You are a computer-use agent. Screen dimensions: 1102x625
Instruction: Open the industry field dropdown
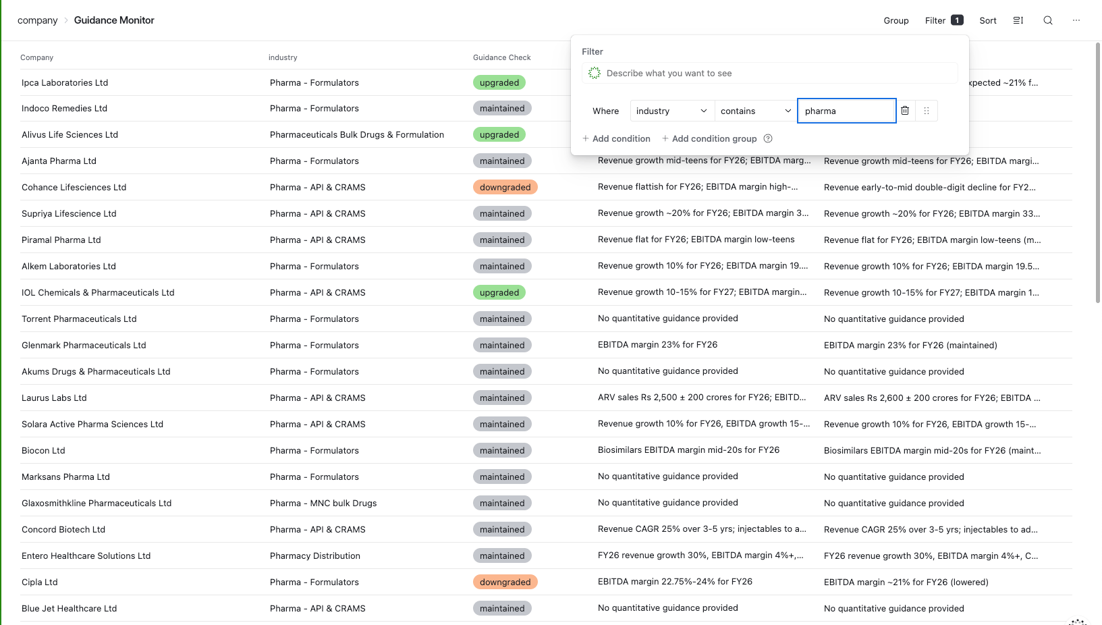tap(671, 111)
